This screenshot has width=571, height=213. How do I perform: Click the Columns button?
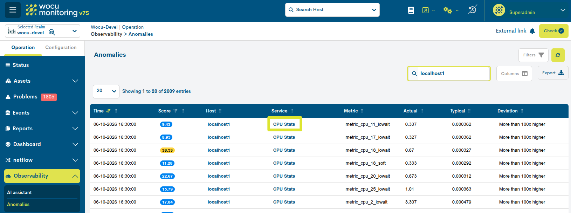(514, 74)
